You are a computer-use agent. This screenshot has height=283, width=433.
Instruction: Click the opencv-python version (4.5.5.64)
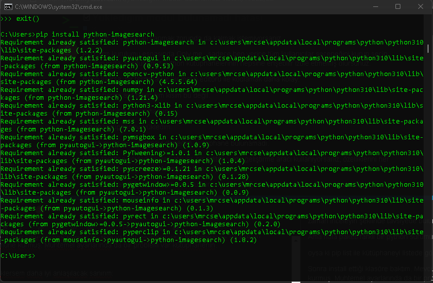tap(178, 82)
